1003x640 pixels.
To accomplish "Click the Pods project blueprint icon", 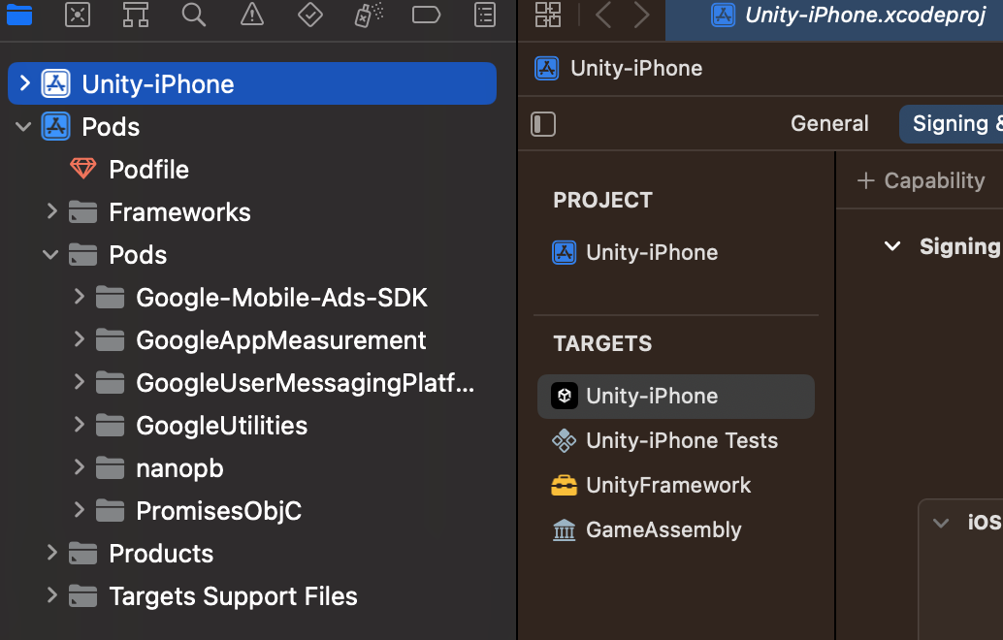I will (55, 127).
